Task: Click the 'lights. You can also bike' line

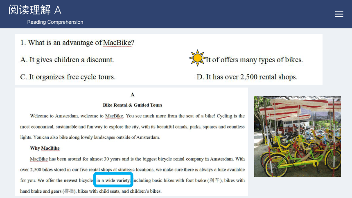Action: tap(90, 137)
